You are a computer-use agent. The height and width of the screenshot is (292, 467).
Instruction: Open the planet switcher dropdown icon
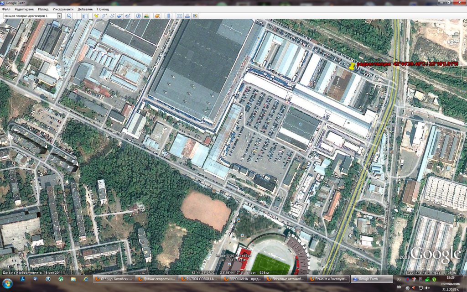tap(157, 16)
